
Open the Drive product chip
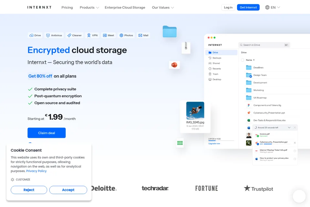pyautogui.click(x=35, y=35)
